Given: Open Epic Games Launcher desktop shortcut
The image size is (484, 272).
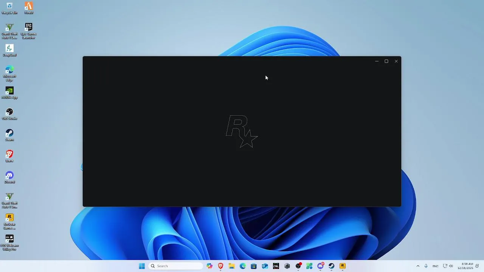Looking at the screenshot, I should point(29,31).
